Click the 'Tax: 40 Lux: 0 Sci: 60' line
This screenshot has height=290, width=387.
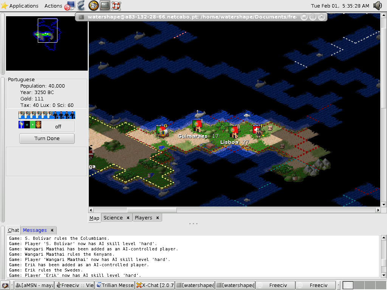click(47, 105)
